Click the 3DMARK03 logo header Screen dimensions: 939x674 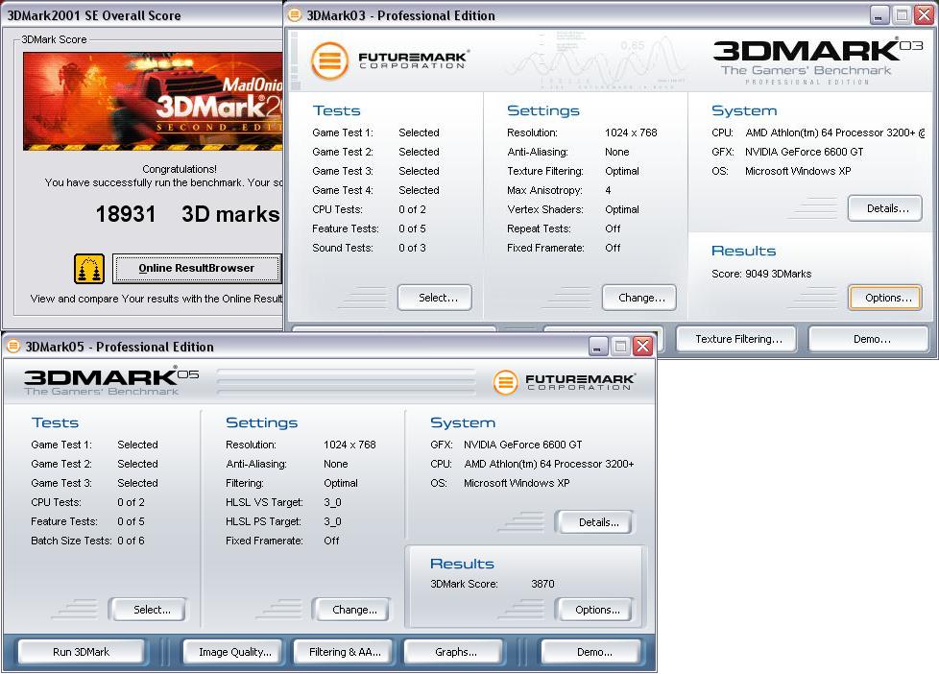click(817, 60)
